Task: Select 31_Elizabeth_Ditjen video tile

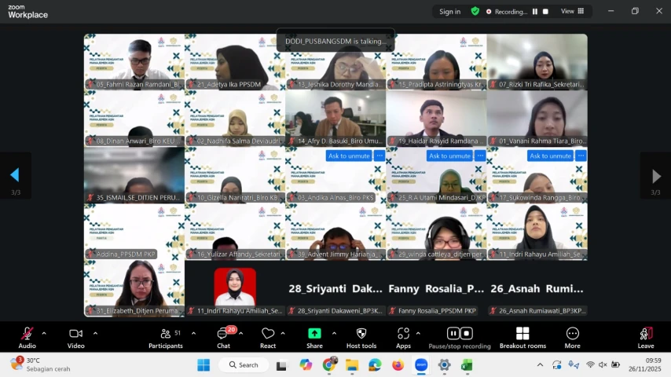Action: coord(134,288)
